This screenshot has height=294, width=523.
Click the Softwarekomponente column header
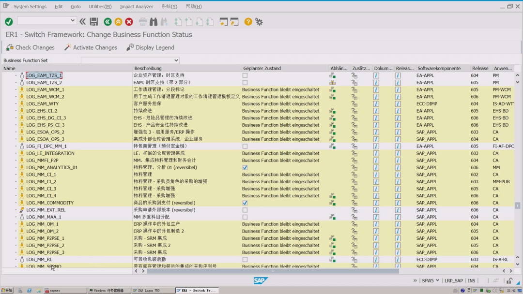pos(442,68)
